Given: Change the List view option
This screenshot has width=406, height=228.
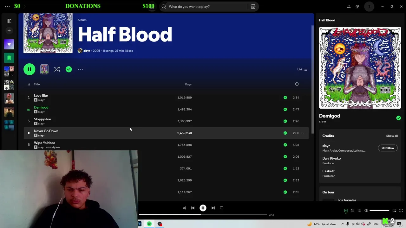Looking at the screenshot, I should [x=302, y=69].
